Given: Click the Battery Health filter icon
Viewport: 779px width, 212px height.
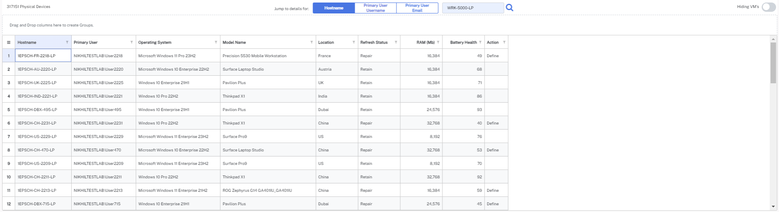Looking at the screenshot, I should click(x=480, y=42).
